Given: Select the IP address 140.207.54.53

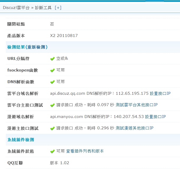Looking at the screenshot, I should click(x=129, y=117).
